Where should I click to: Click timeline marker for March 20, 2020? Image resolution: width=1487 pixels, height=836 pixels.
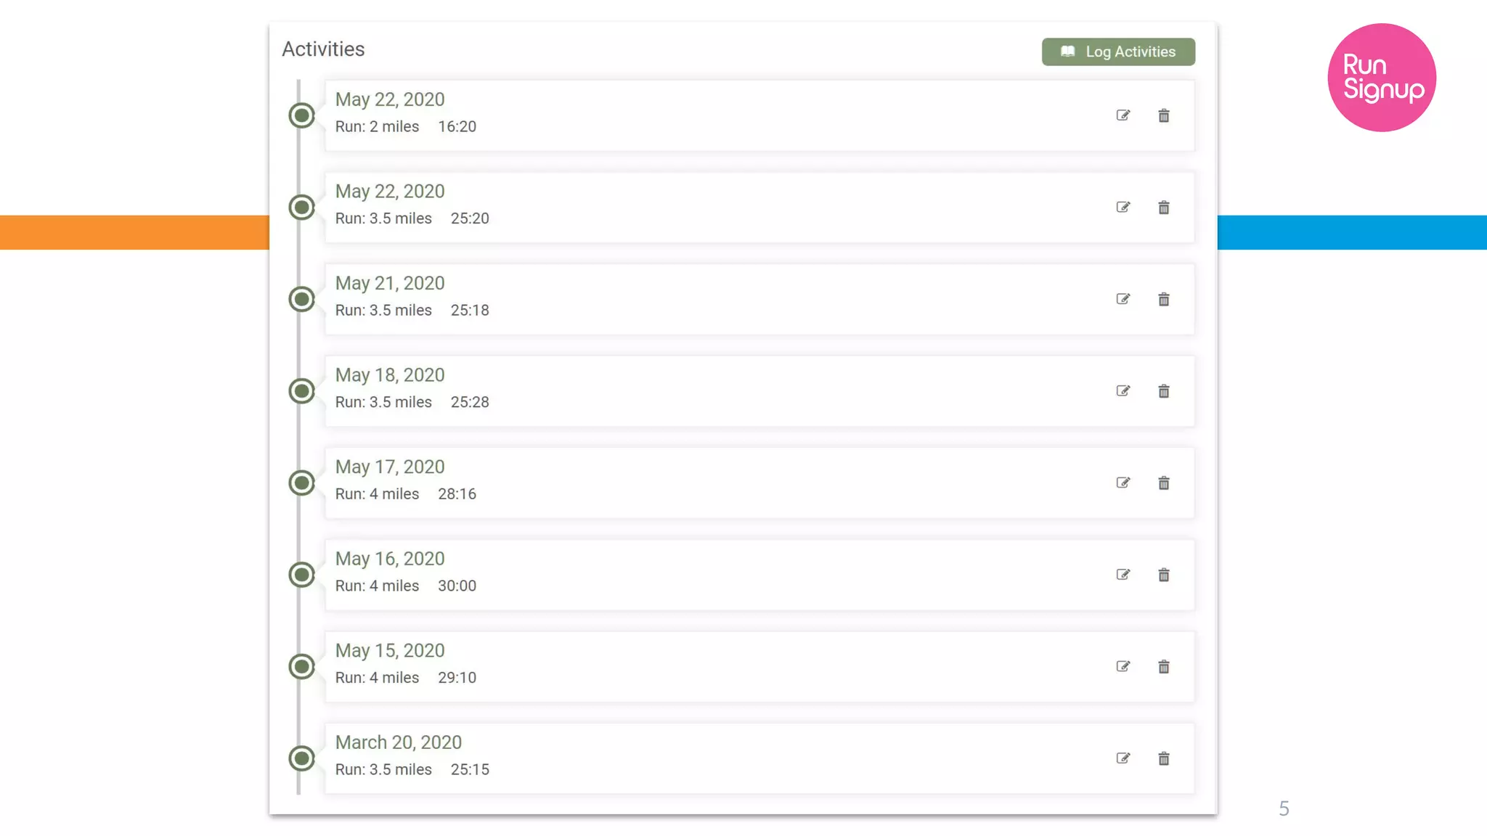302,758
